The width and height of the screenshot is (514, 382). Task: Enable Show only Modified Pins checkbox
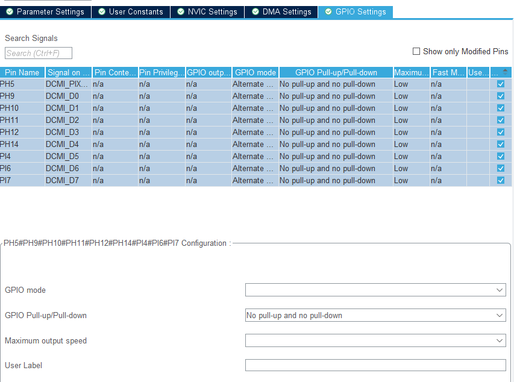coord(416,51)
